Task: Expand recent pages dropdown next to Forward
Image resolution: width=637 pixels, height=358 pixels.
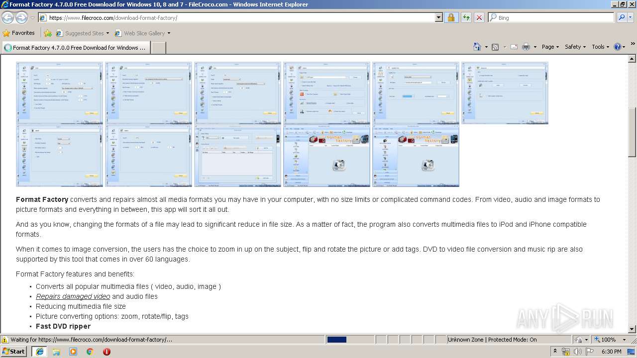Action: pyautogui.click(x=32, y=17)
